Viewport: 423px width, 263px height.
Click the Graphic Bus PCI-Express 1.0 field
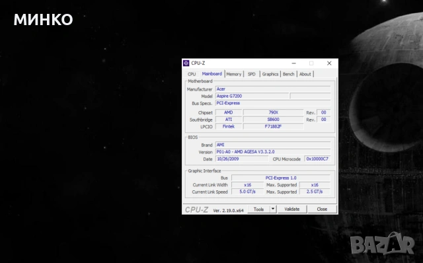tap(280, 178)
